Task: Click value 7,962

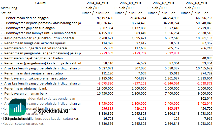Action: click(x=209, y=118)
